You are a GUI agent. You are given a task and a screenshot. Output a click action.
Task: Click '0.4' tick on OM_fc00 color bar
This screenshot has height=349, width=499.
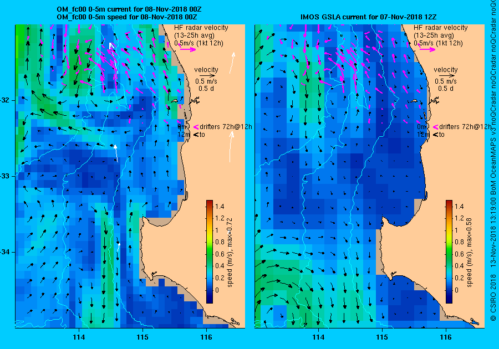coord(220,266)
